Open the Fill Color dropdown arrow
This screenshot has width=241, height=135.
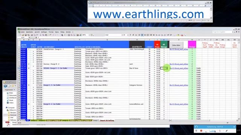(180, 35)
